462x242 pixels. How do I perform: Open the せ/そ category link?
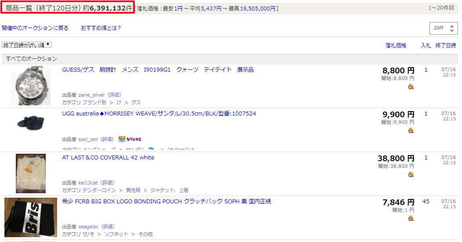click(x=88, y=234)
